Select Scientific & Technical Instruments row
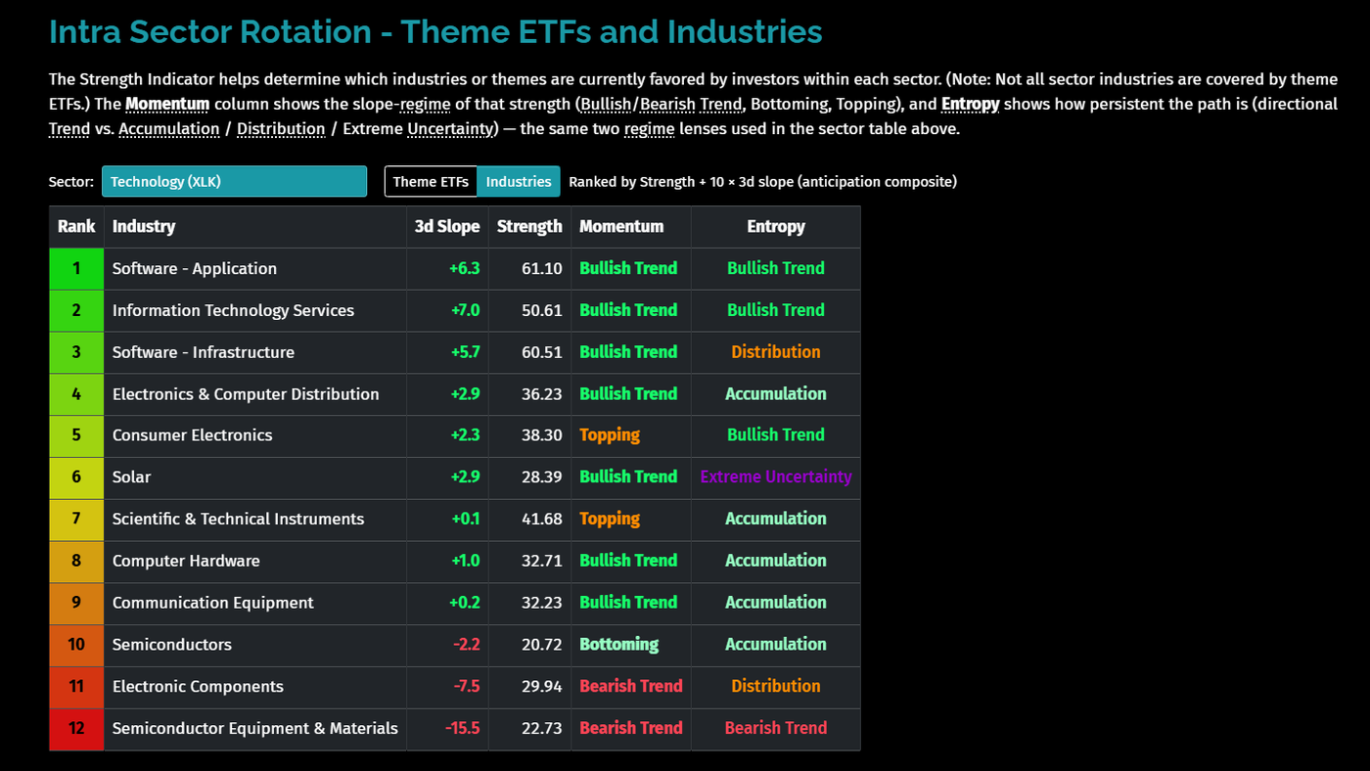This screenshot has height=771, width=1370. pos(455,519)
